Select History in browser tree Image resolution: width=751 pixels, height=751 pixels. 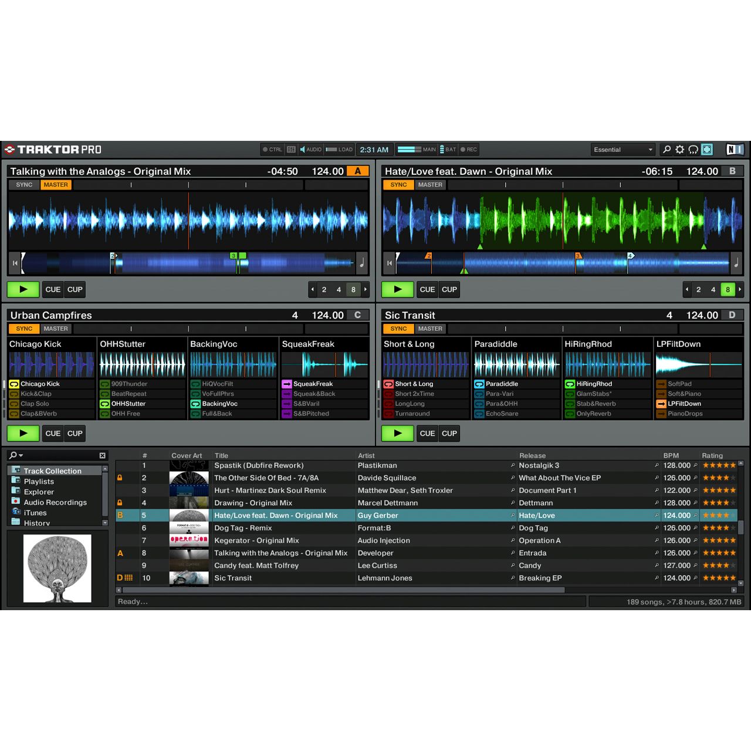[37, 523]
